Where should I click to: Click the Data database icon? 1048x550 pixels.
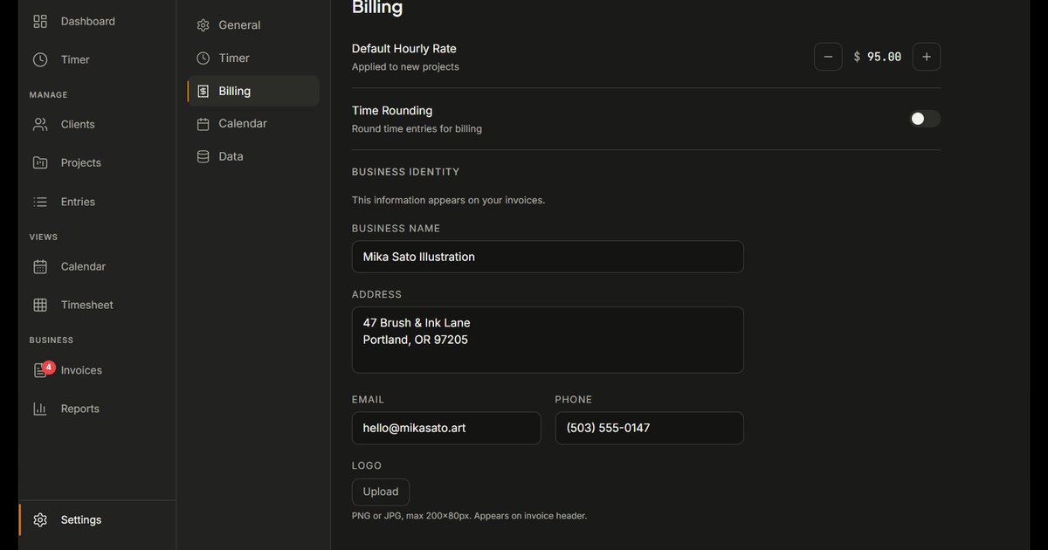coord(203,156)
